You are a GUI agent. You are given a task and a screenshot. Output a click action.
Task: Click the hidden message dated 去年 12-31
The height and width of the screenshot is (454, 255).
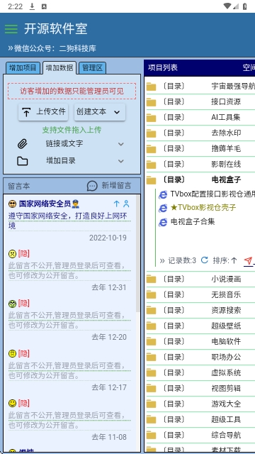pos(69,270)
